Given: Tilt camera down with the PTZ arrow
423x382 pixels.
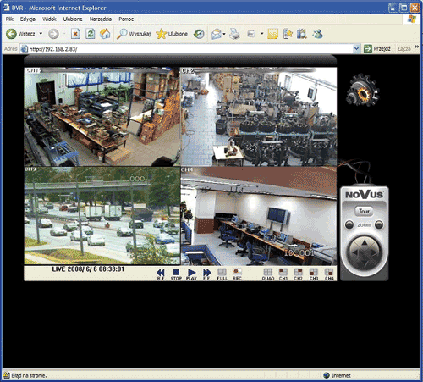Looking at the screenshot, I should pyautogui.click(x=365, y=264).
